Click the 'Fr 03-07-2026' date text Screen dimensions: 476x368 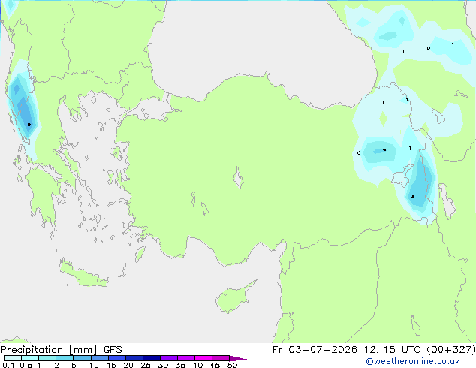click(x=315, y=350)
